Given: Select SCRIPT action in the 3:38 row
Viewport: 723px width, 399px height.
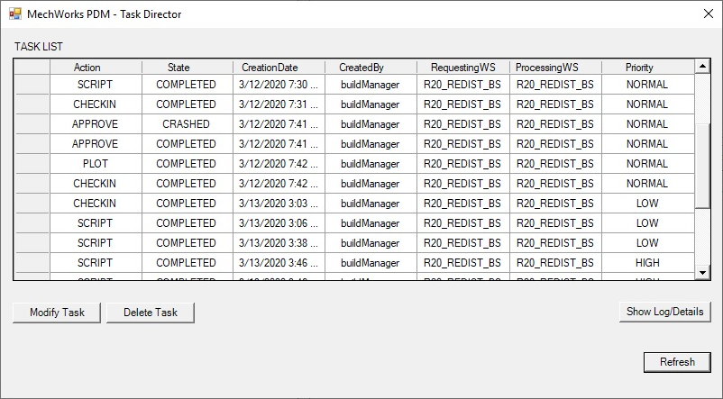Looking at the screenshot, I should click(x=96, y=243).
